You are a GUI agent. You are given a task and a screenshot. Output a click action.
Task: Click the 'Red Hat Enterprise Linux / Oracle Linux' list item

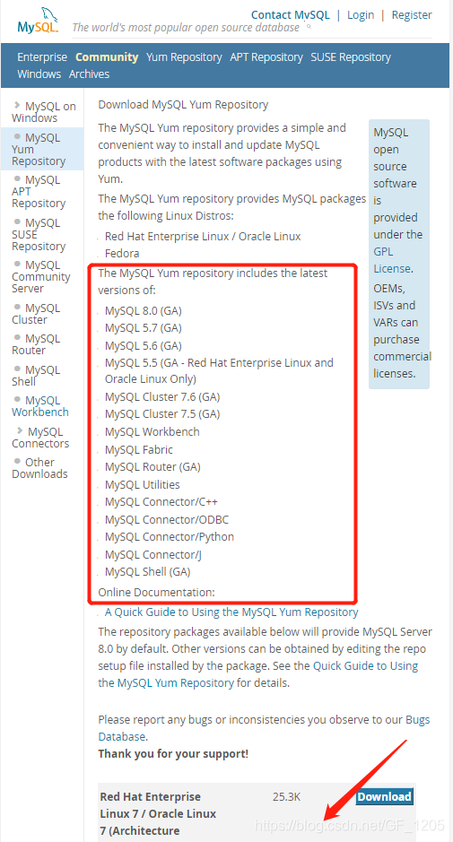203,236
